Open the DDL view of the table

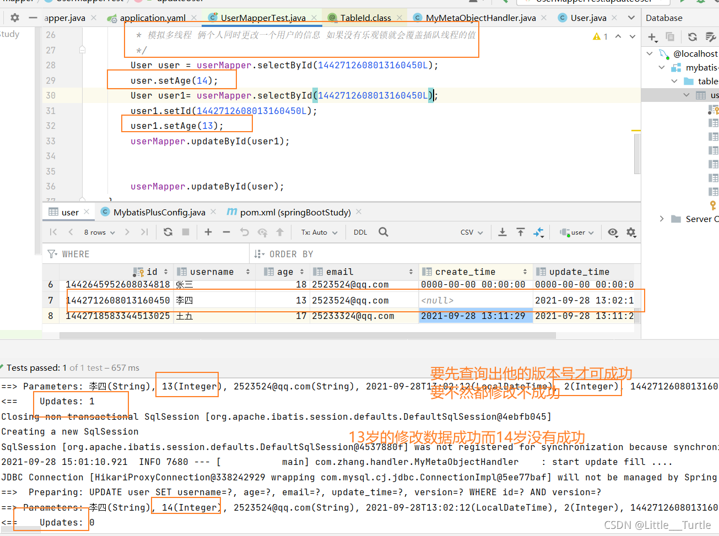[360, 232]
